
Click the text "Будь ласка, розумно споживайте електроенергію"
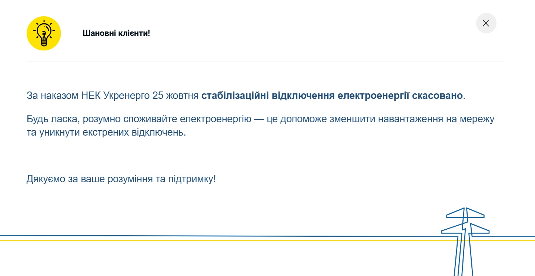pos(139,119)
